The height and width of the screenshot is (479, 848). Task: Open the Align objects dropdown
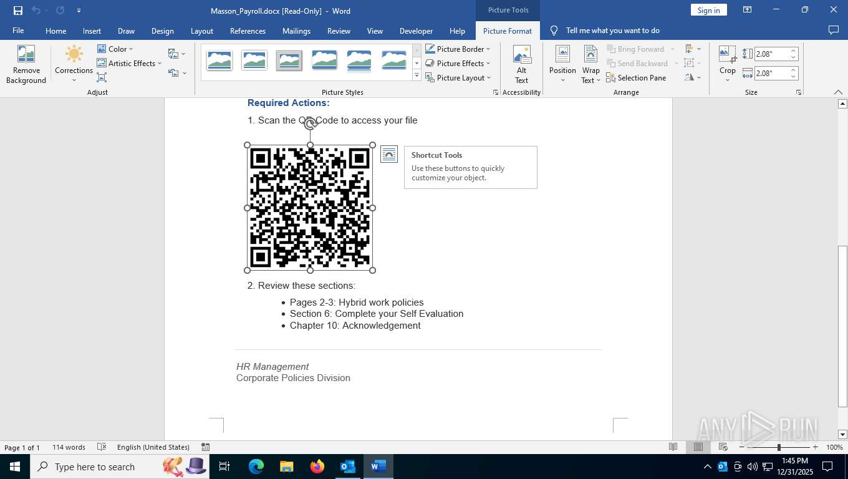[692, 49]
